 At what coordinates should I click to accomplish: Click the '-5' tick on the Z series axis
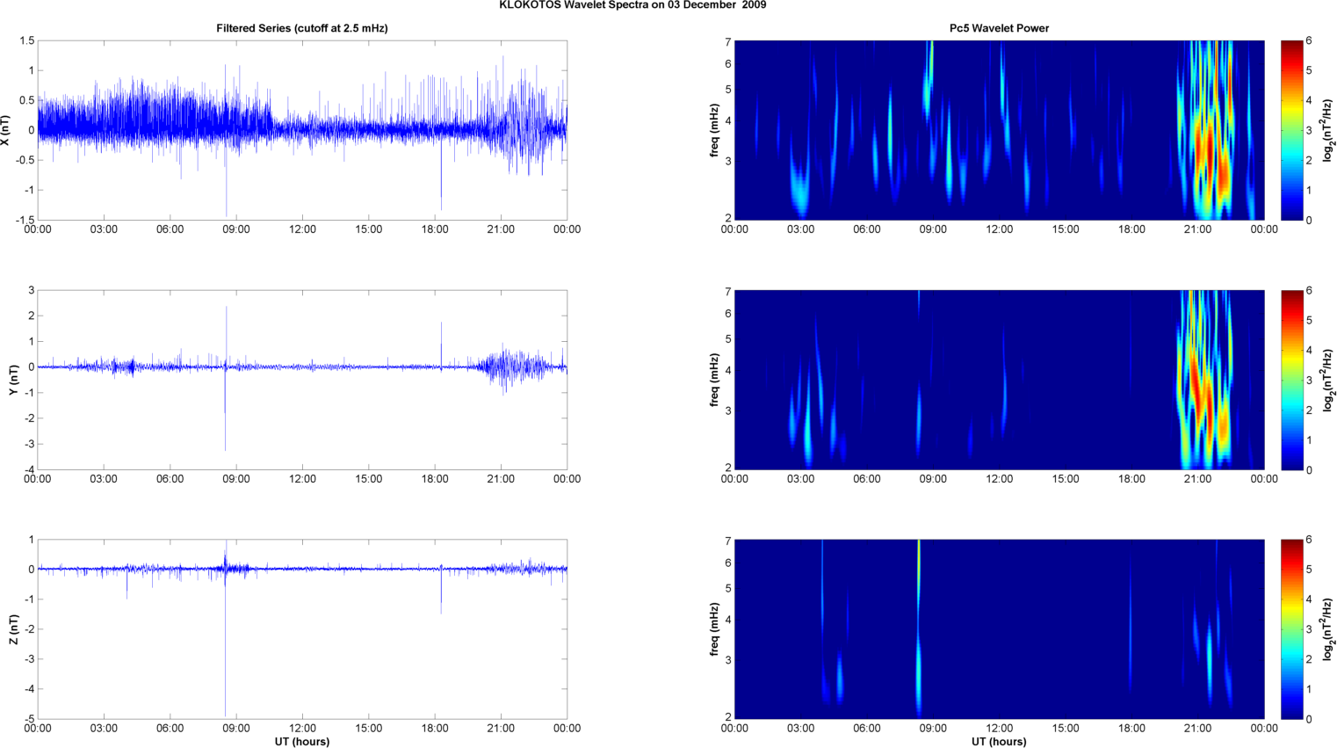point(29,719)
